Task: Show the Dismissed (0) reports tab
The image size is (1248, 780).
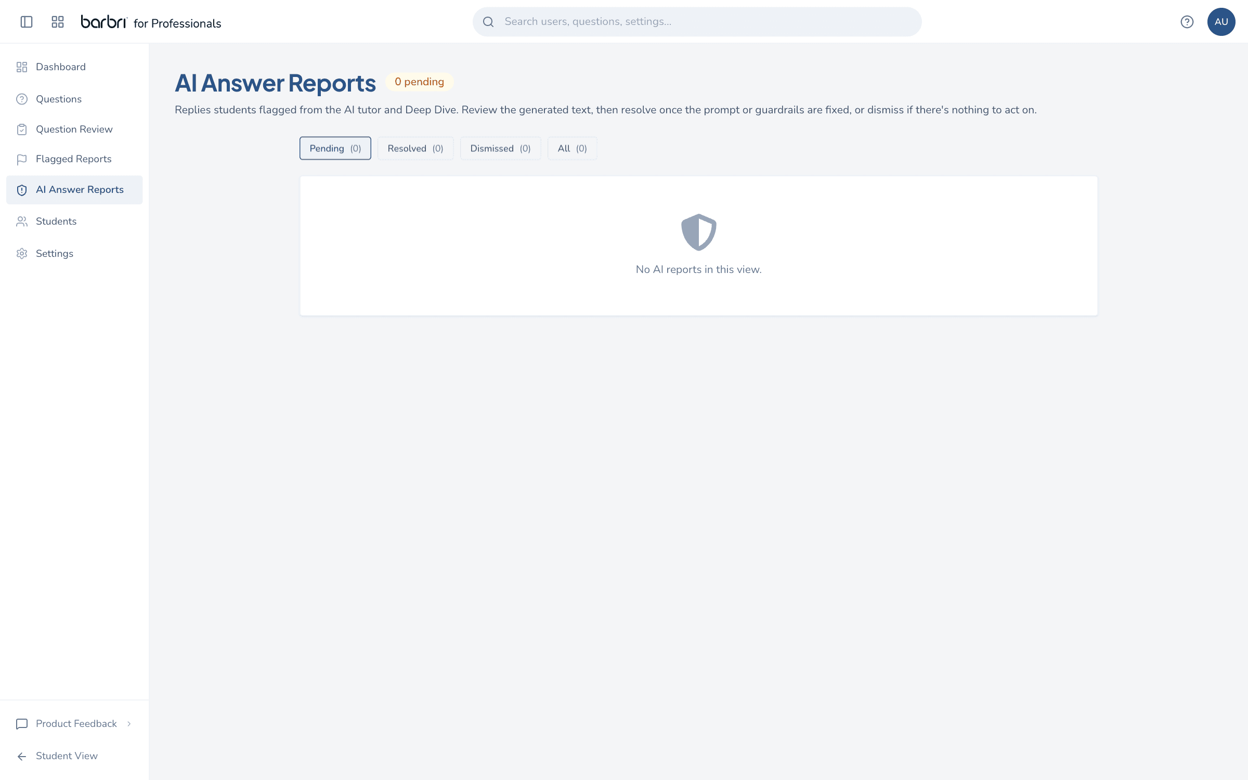Action: click(500, 148)
